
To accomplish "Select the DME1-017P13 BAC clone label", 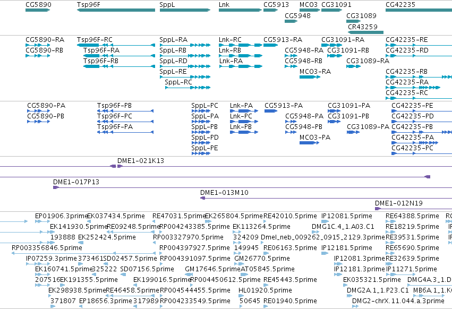I will (x=76, y=182).
